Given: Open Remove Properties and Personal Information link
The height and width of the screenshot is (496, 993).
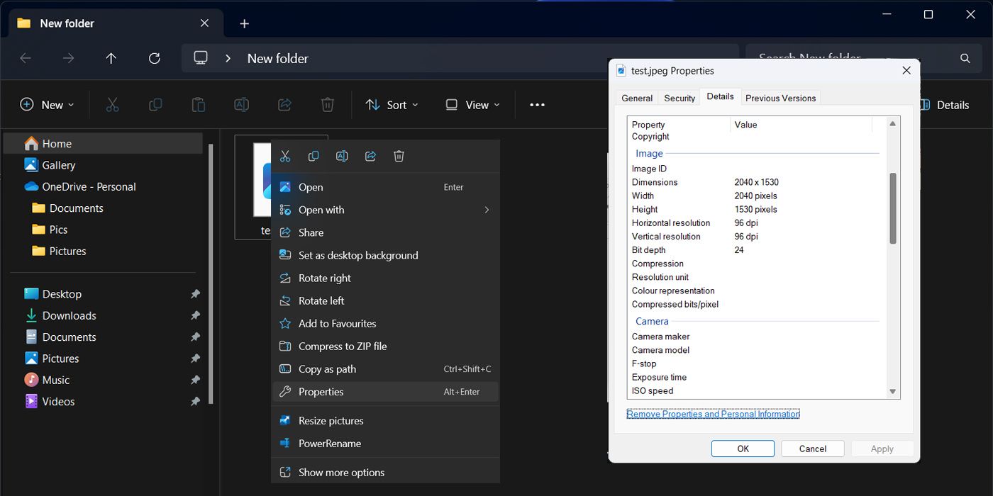Looking at the screenshot, I should coord(713,413).
